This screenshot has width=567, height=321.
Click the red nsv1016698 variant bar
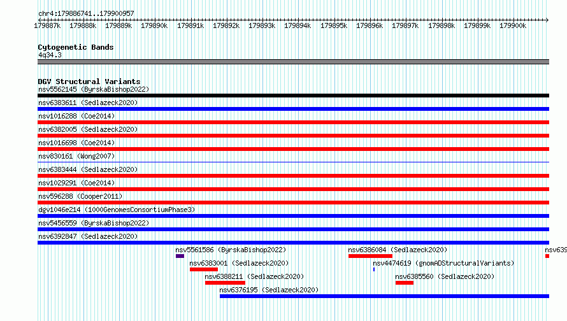293,149
